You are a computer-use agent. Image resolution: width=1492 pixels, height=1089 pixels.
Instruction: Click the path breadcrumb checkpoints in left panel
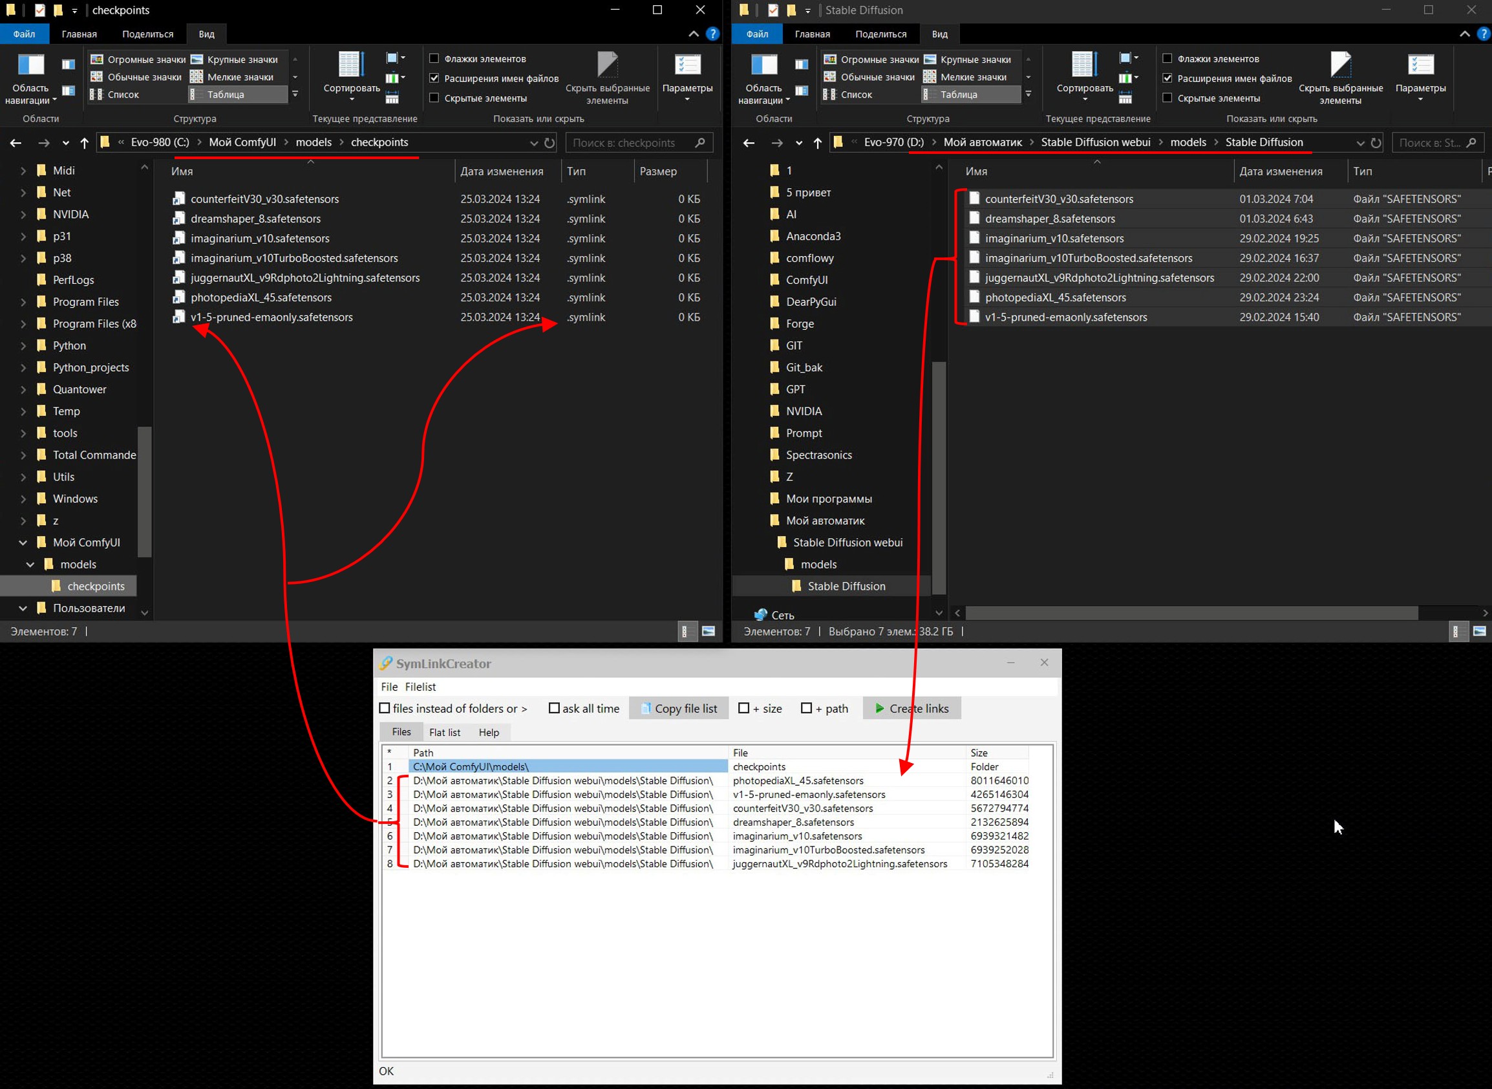pos(380,142)
